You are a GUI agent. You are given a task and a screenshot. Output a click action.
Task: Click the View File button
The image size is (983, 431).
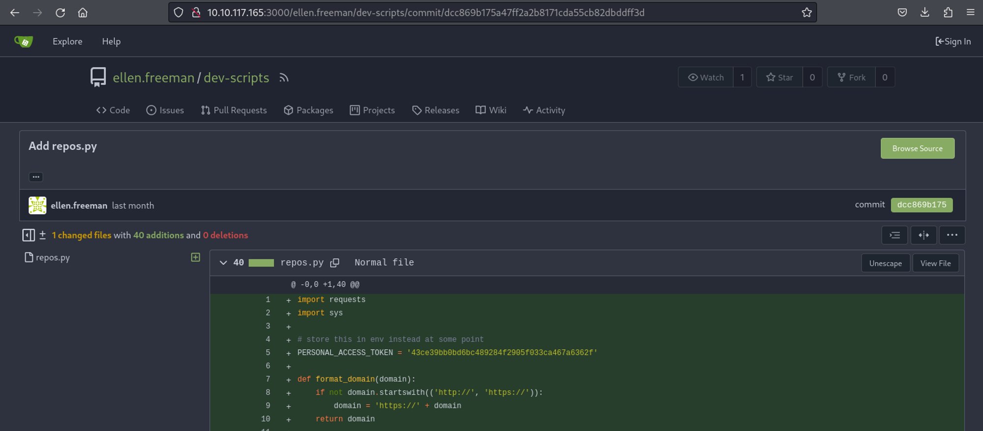pyautogui.click(x=935, y=263)
